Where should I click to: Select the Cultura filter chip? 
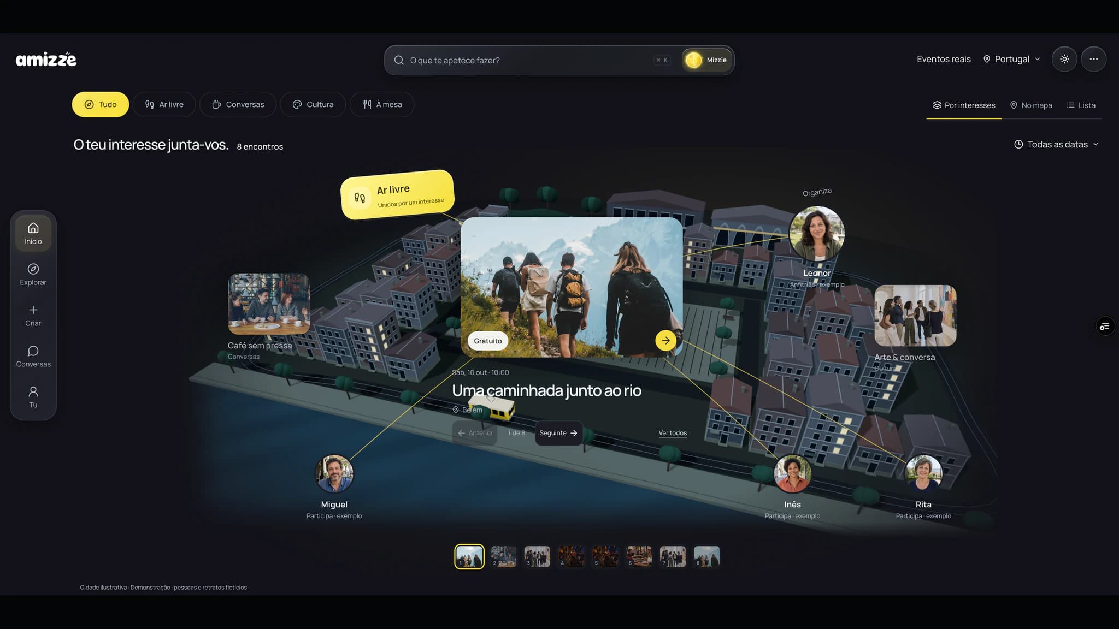[x=313, y=104]
